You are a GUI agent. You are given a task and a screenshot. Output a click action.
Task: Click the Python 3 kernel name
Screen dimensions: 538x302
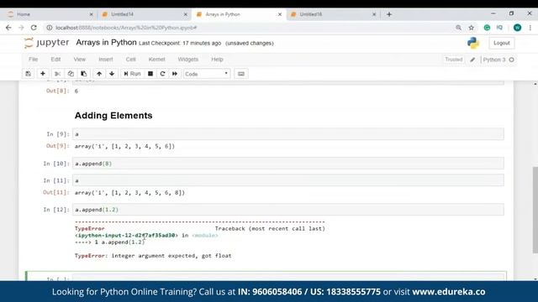pos(494,60)
